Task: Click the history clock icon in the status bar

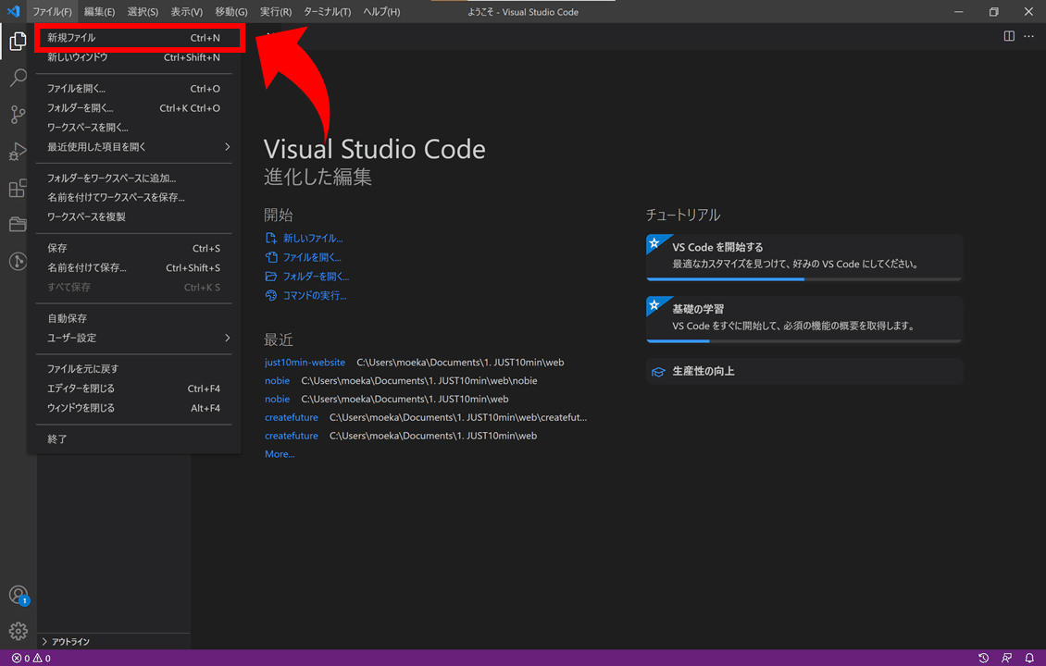Action: click(983, 658)
